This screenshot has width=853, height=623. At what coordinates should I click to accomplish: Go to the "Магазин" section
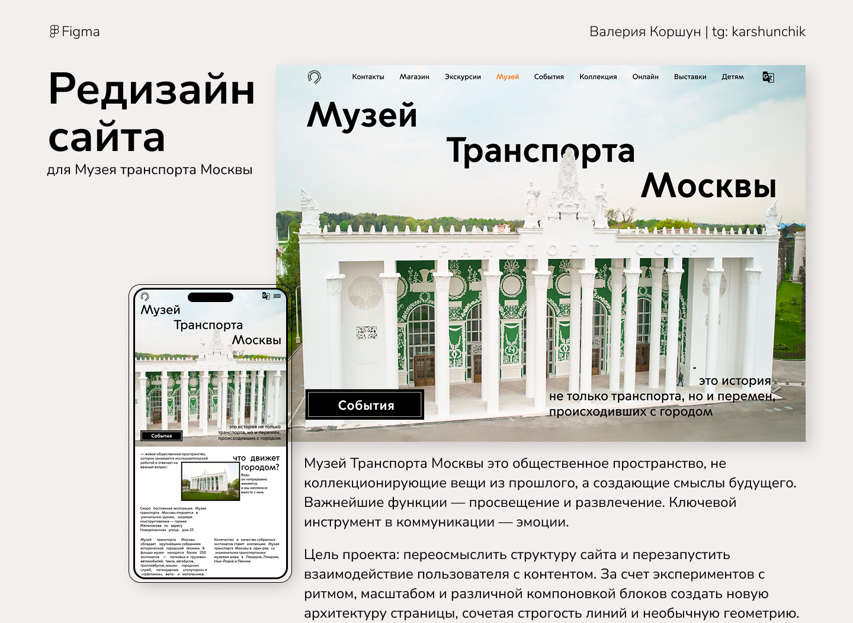(415, 76)
